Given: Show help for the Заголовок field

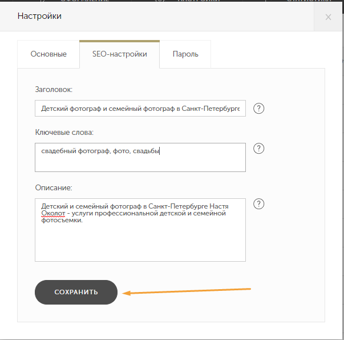Looking at the screenshot, I should 258,109.
